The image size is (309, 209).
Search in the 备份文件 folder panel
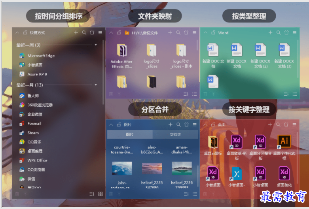pos(178,33)
